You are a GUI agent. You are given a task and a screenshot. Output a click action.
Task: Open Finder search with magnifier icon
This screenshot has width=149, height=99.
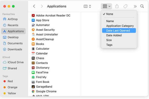coord(142,6)
